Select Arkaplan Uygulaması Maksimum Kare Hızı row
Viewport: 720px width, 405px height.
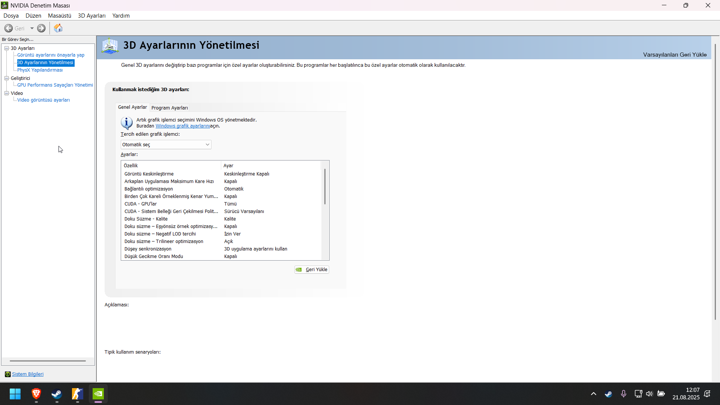[x=222, y=181]
